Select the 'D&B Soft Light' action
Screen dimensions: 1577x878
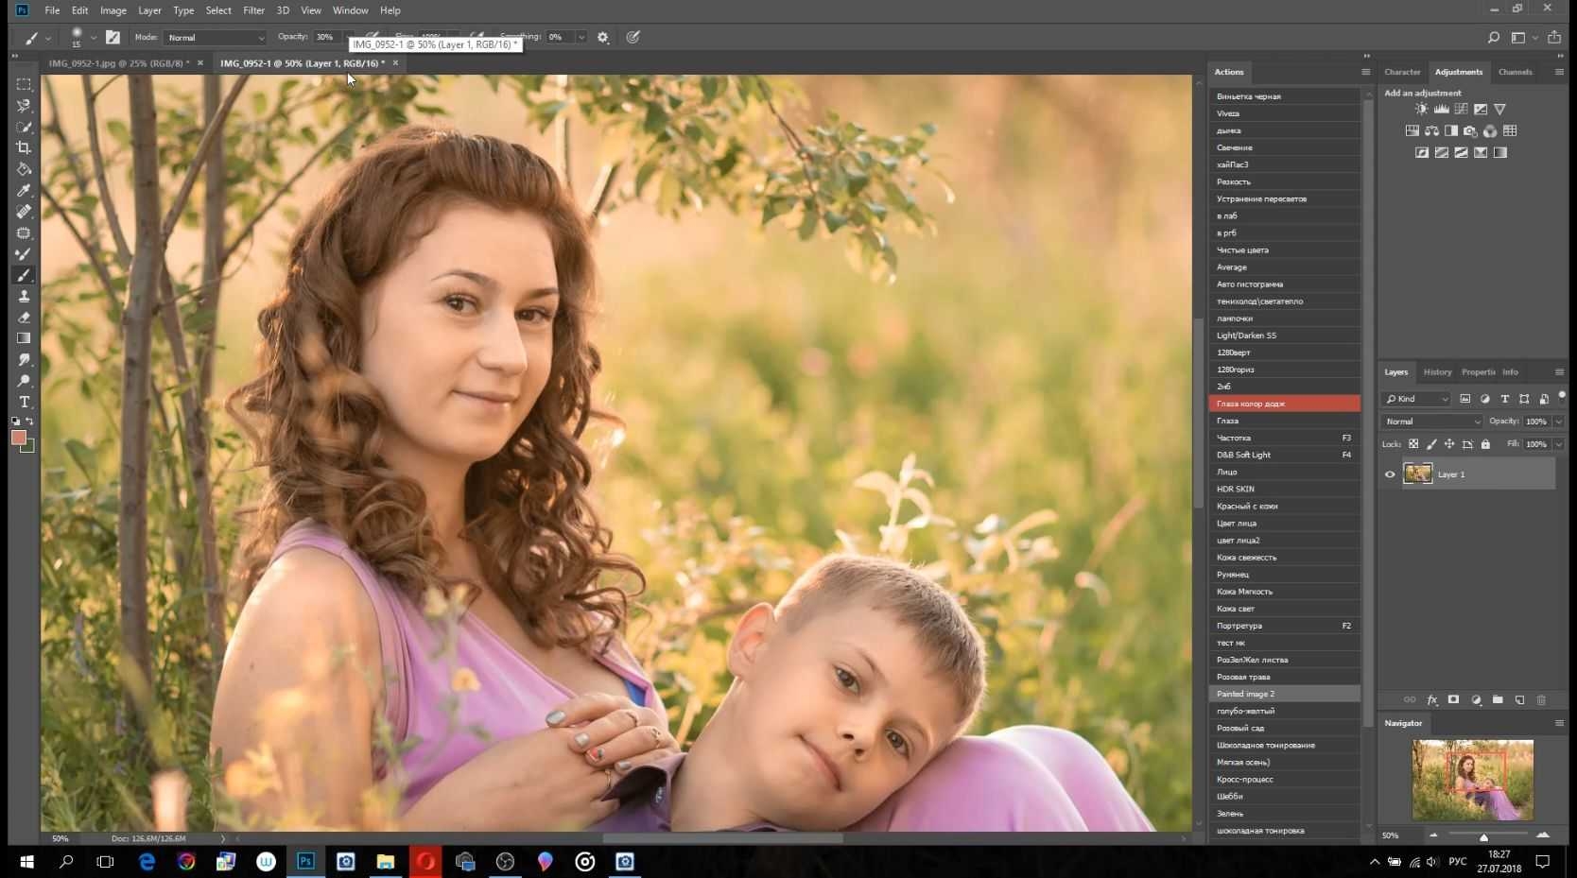(1284, 455)
